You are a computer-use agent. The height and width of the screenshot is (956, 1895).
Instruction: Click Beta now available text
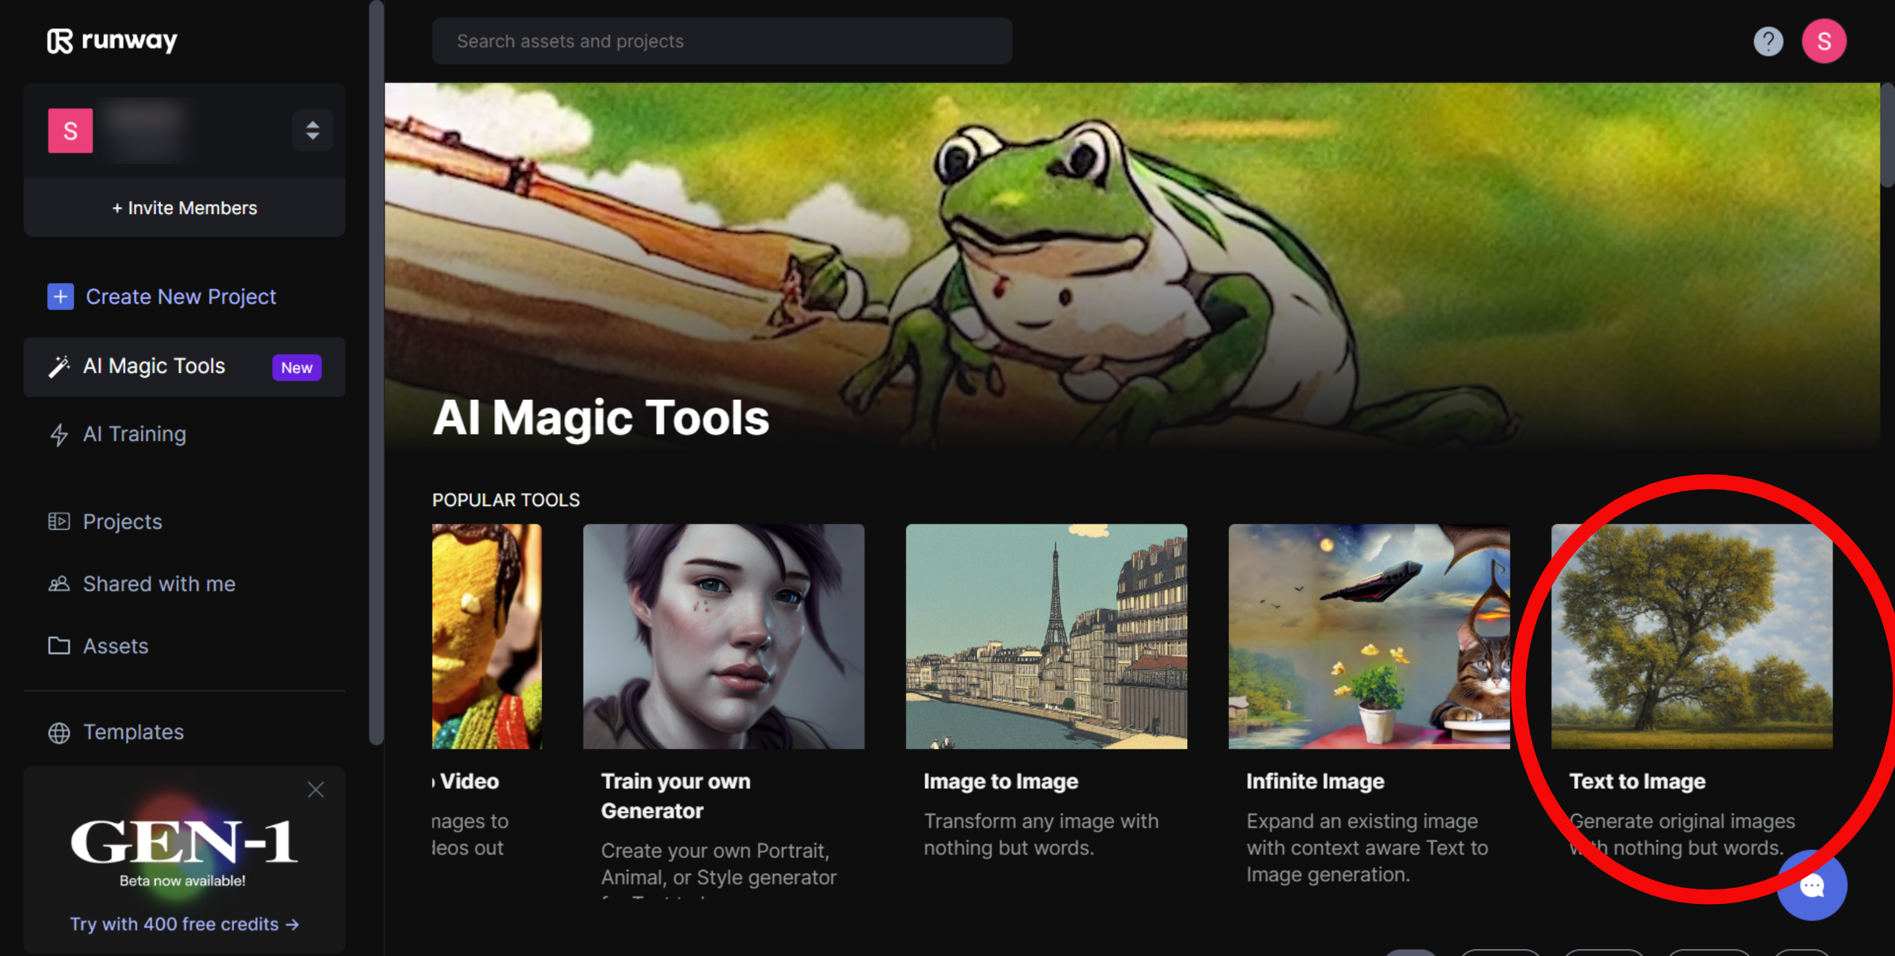(x=182, y=881)
